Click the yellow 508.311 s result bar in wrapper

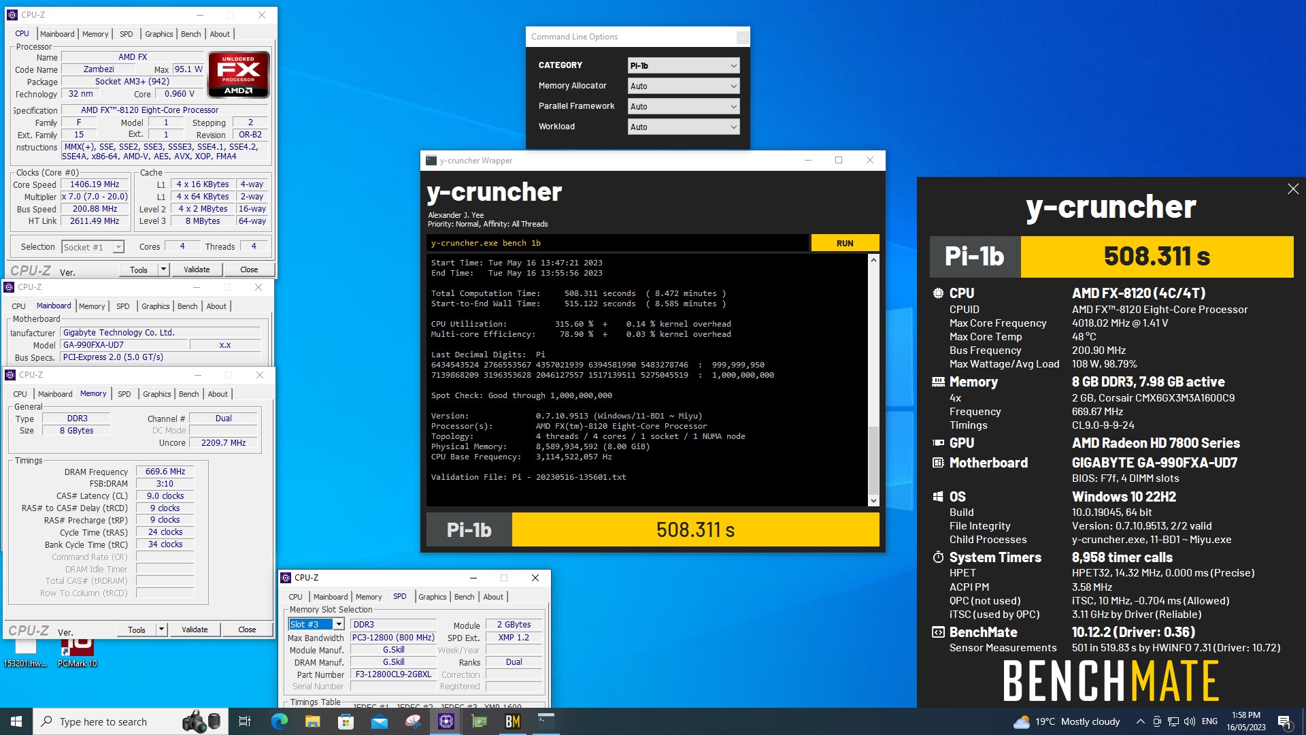[695, 529]
